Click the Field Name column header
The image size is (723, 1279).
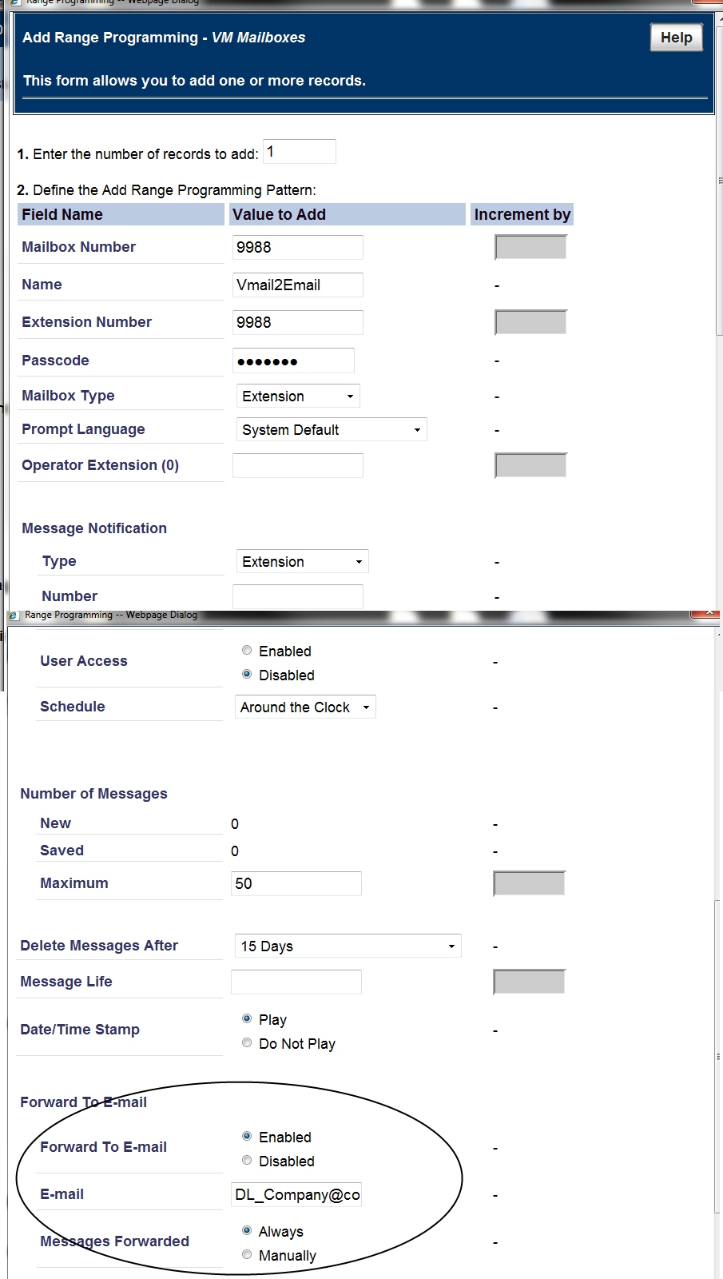[x=121, y=214]
